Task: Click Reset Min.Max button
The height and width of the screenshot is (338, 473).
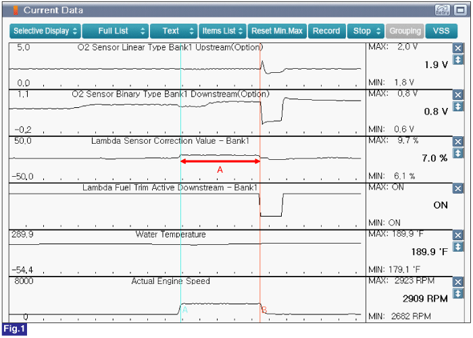Action: pyautogui.click(x=277, y=31)
